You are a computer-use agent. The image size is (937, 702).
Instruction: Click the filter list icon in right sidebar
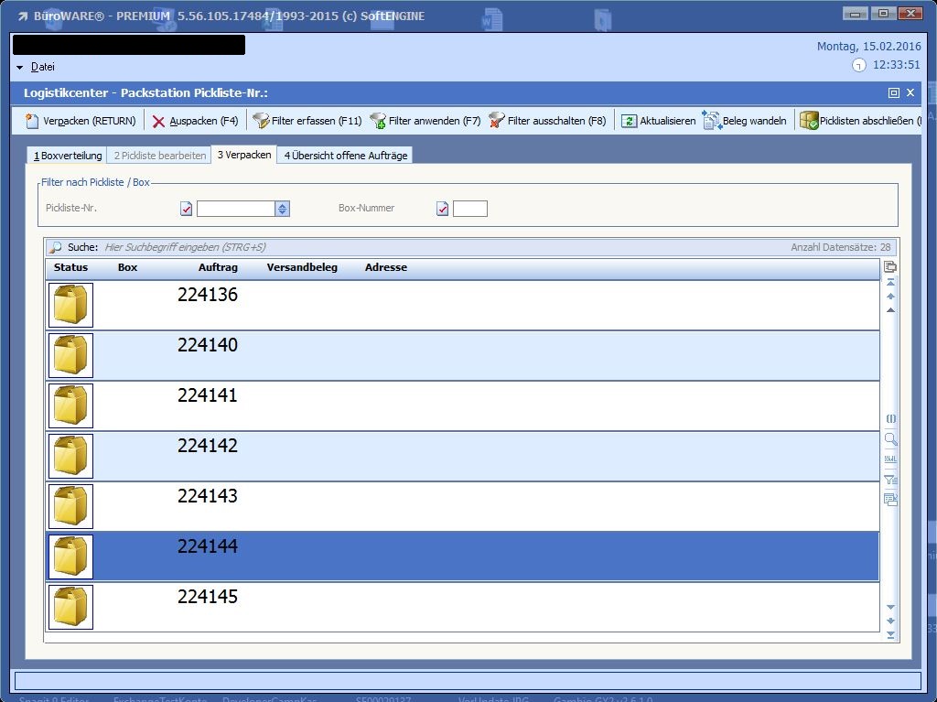[x=890, y=480]
